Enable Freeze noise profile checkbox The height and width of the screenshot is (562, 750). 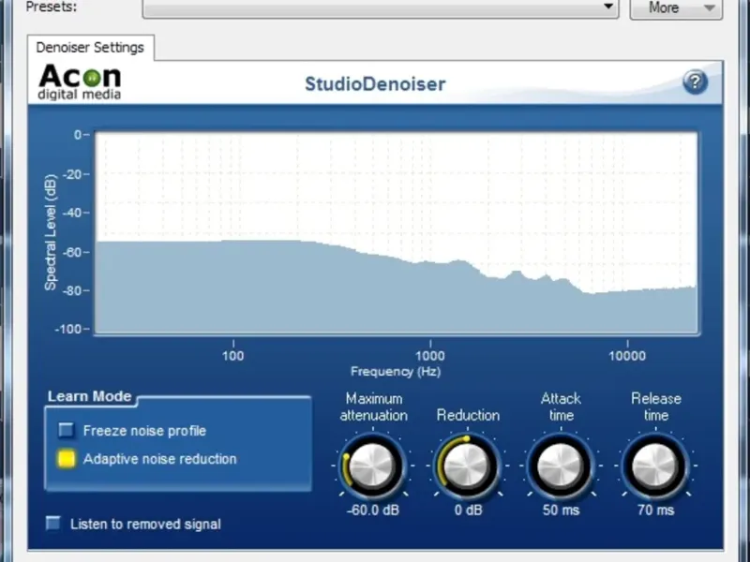(66, 431)
